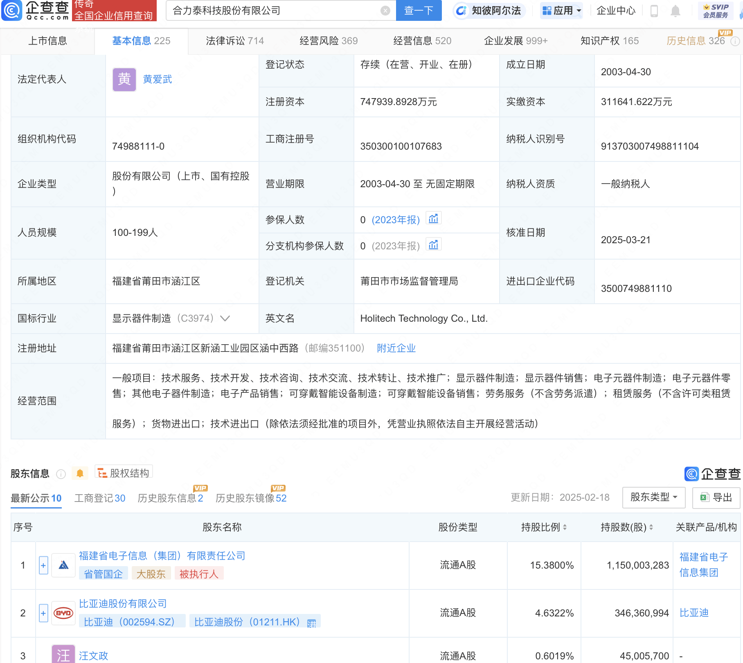
Task: Open 历史信息 326 tab
Action: click(x=696, y=41)
